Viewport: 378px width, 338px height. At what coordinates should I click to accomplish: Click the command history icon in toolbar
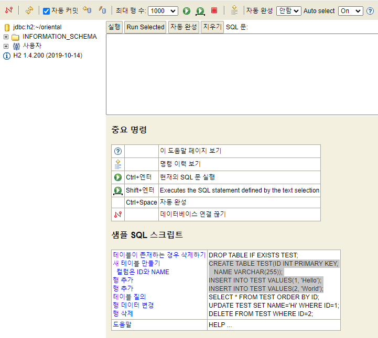[x=234, y=10]
